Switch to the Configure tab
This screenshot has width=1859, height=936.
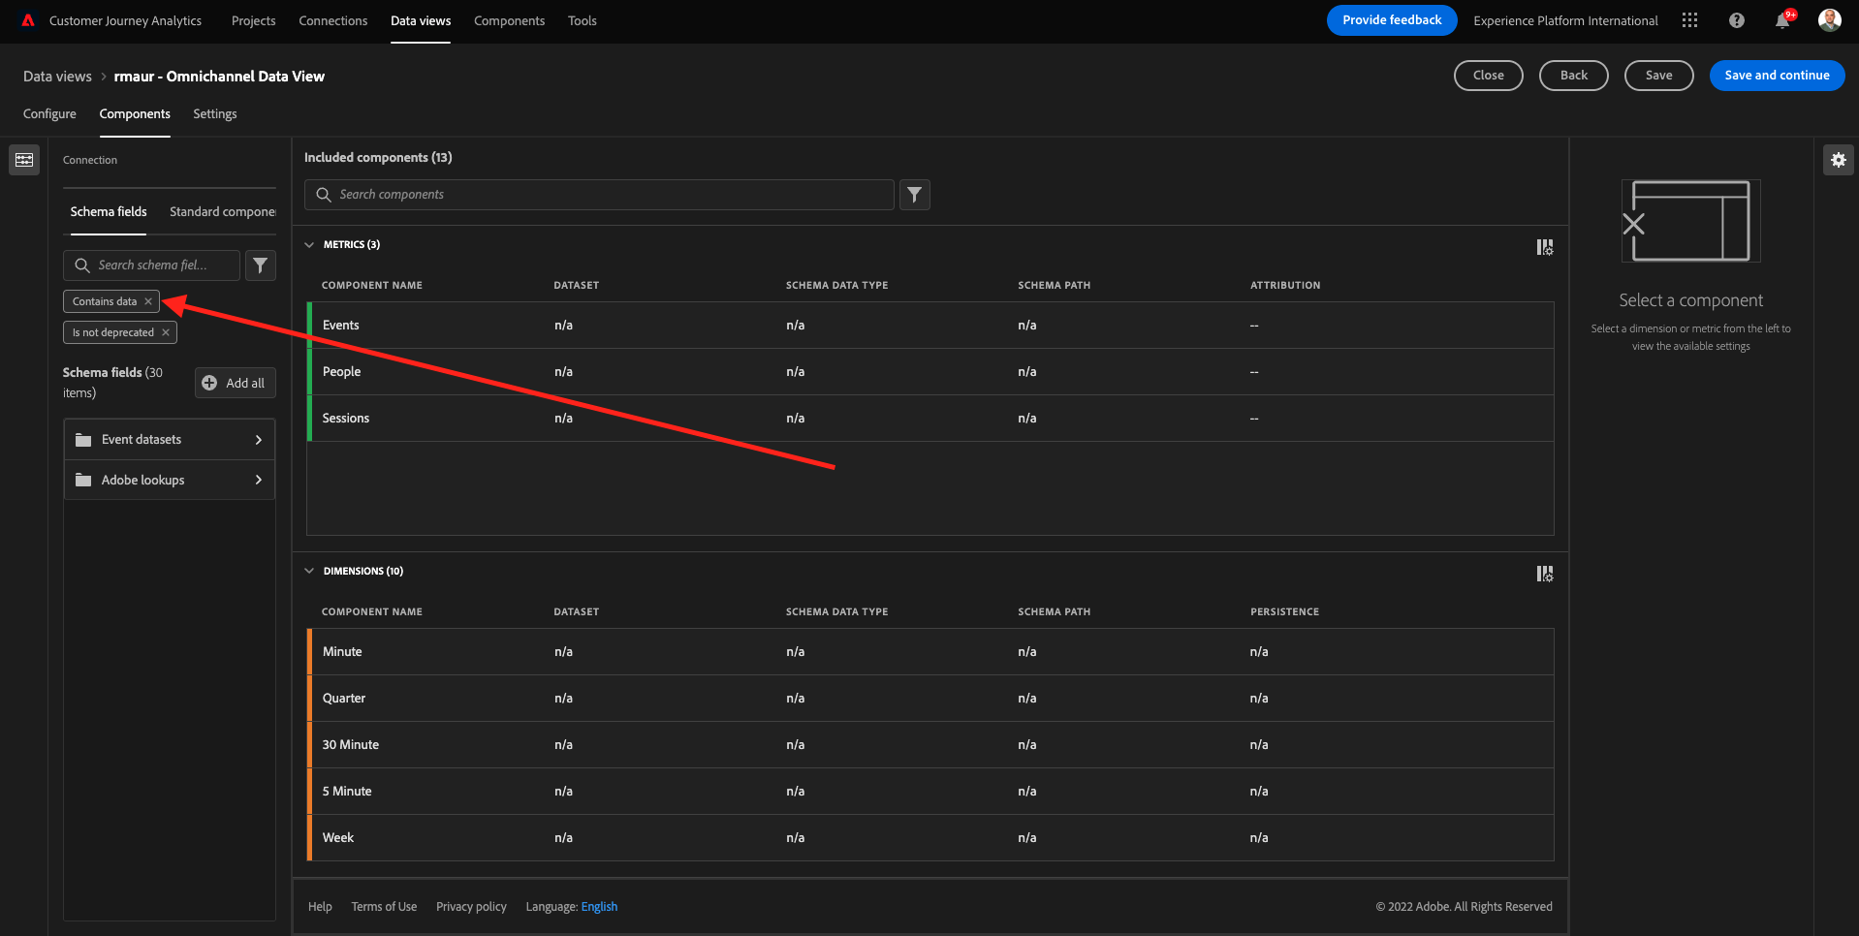pyautogui.click(x=49, y=113)
